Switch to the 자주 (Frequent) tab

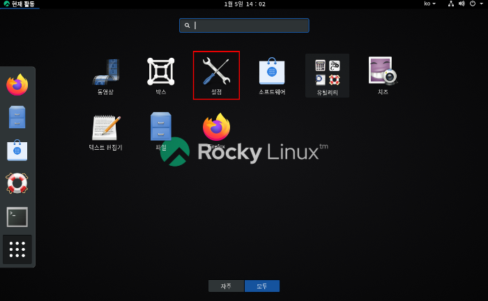pyautogui.click(x=226, y=286)
